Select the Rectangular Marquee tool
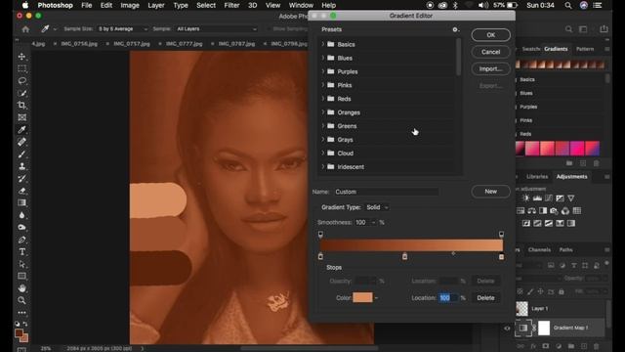The image size is (625, 352). [21, 68]
